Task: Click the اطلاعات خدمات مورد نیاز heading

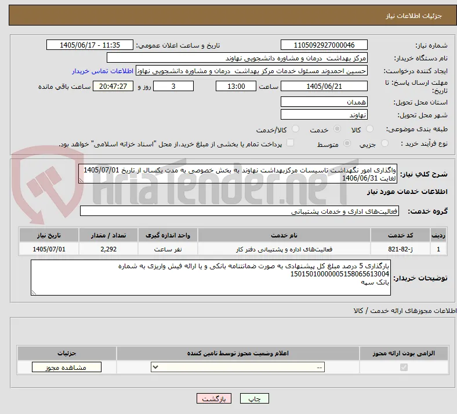Action: pos(407,192)
